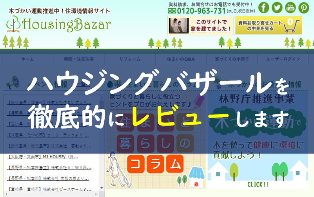Open the このサイトで家を建てました banner
The height and width of the screenshot is (197, 314).
200,25
